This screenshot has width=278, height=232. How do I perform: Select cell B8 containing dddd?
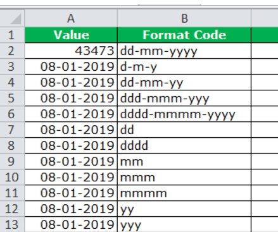click(184, 145)
